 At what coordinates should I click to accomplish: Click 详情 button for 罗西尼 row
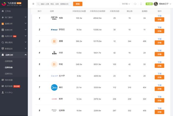pos(159,31)
